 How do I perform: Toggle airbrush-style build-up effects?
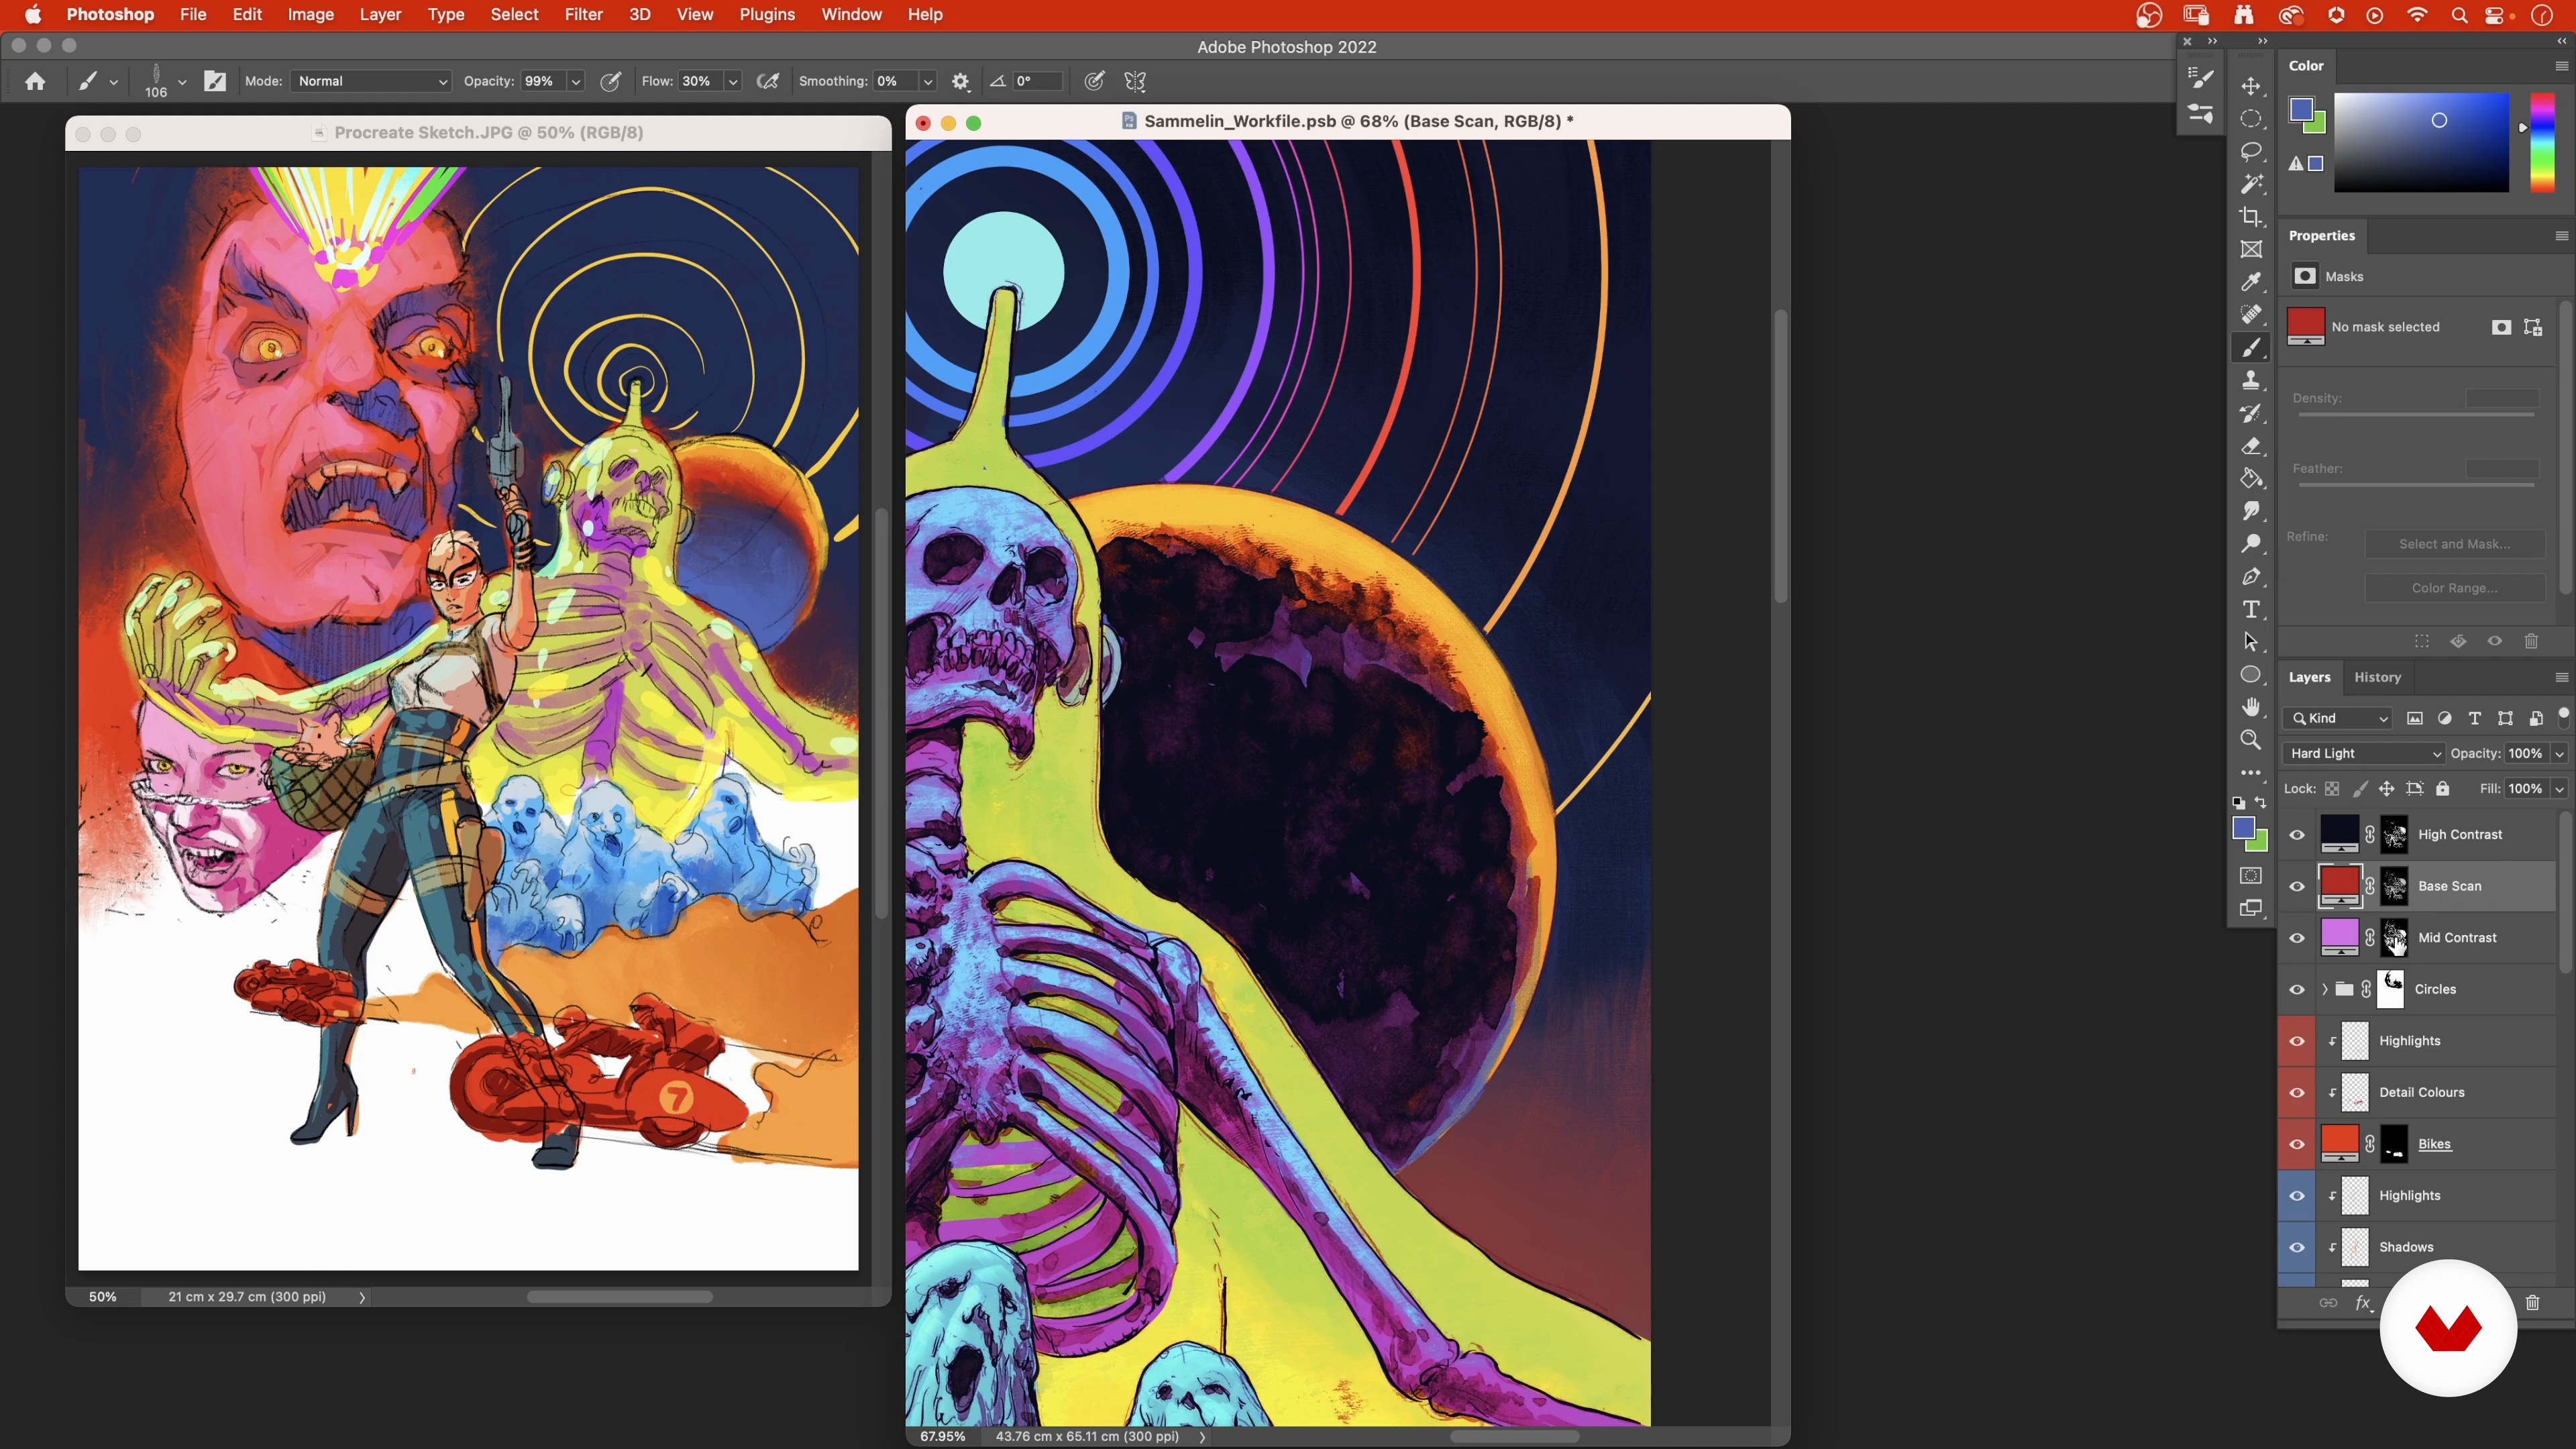[x=768, y=81]
